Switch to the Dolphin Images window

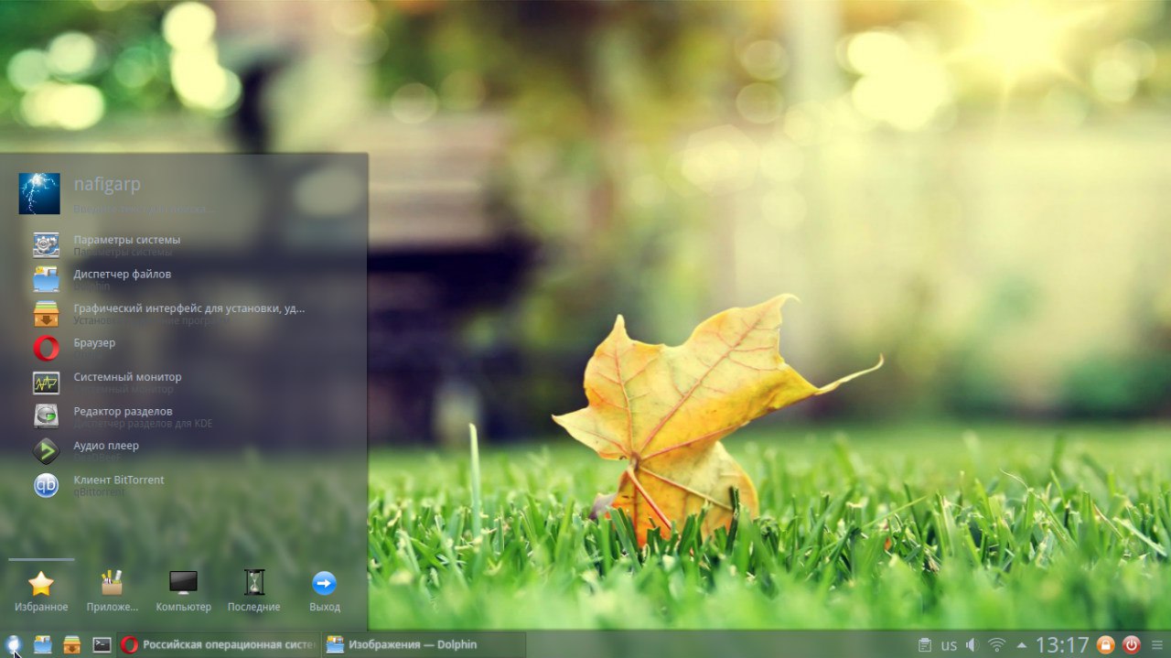pos(424,645)
